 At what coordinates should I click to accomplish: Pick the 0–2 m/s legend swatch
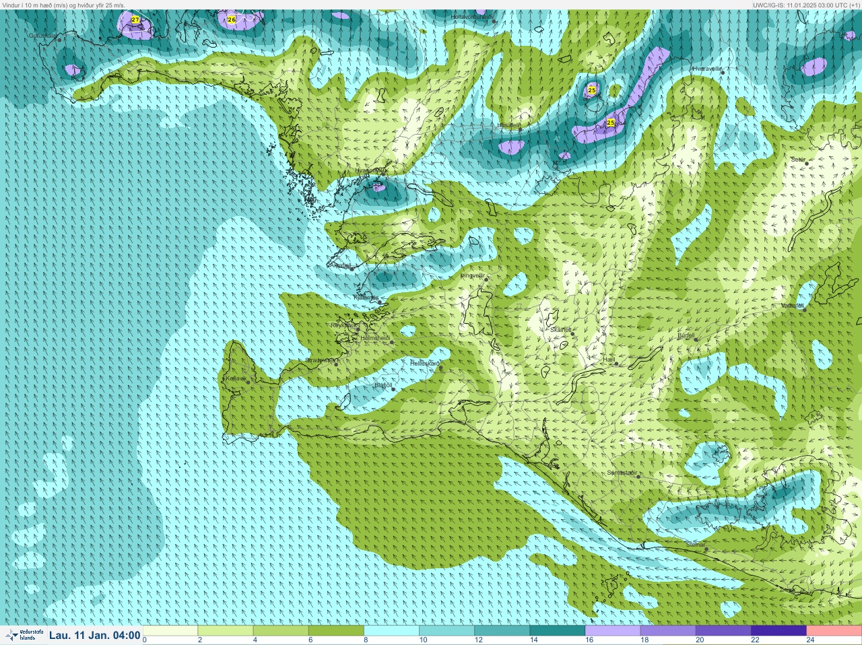pyautogui.click(x=170, y=631)
